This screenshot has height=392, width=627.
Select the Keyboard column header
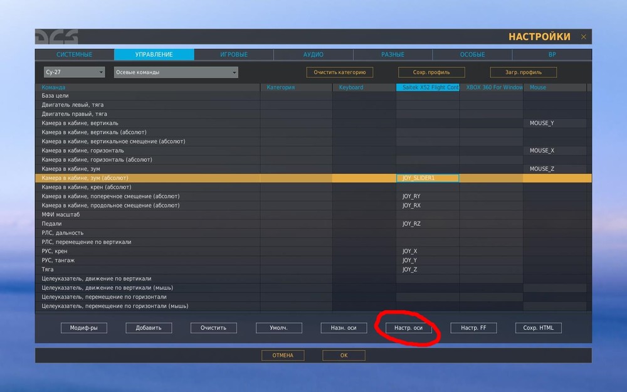pos(364,87)
